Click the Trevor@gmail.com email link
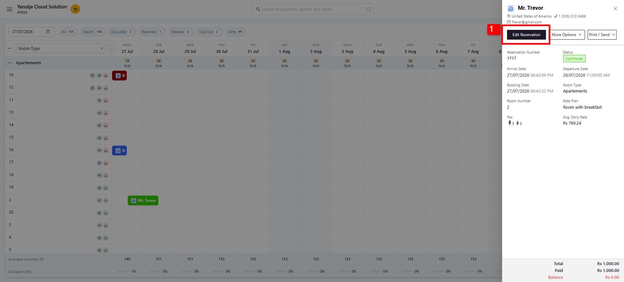 click(526, 22)
